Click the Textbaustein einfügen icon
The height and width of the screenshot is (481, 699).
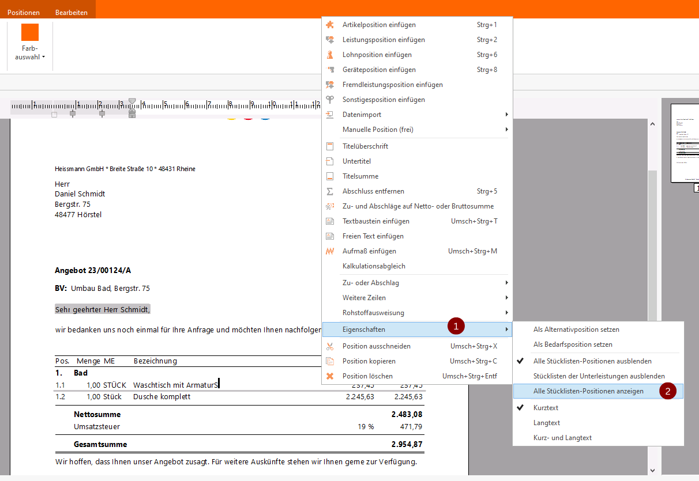click(x=330, y=221)
